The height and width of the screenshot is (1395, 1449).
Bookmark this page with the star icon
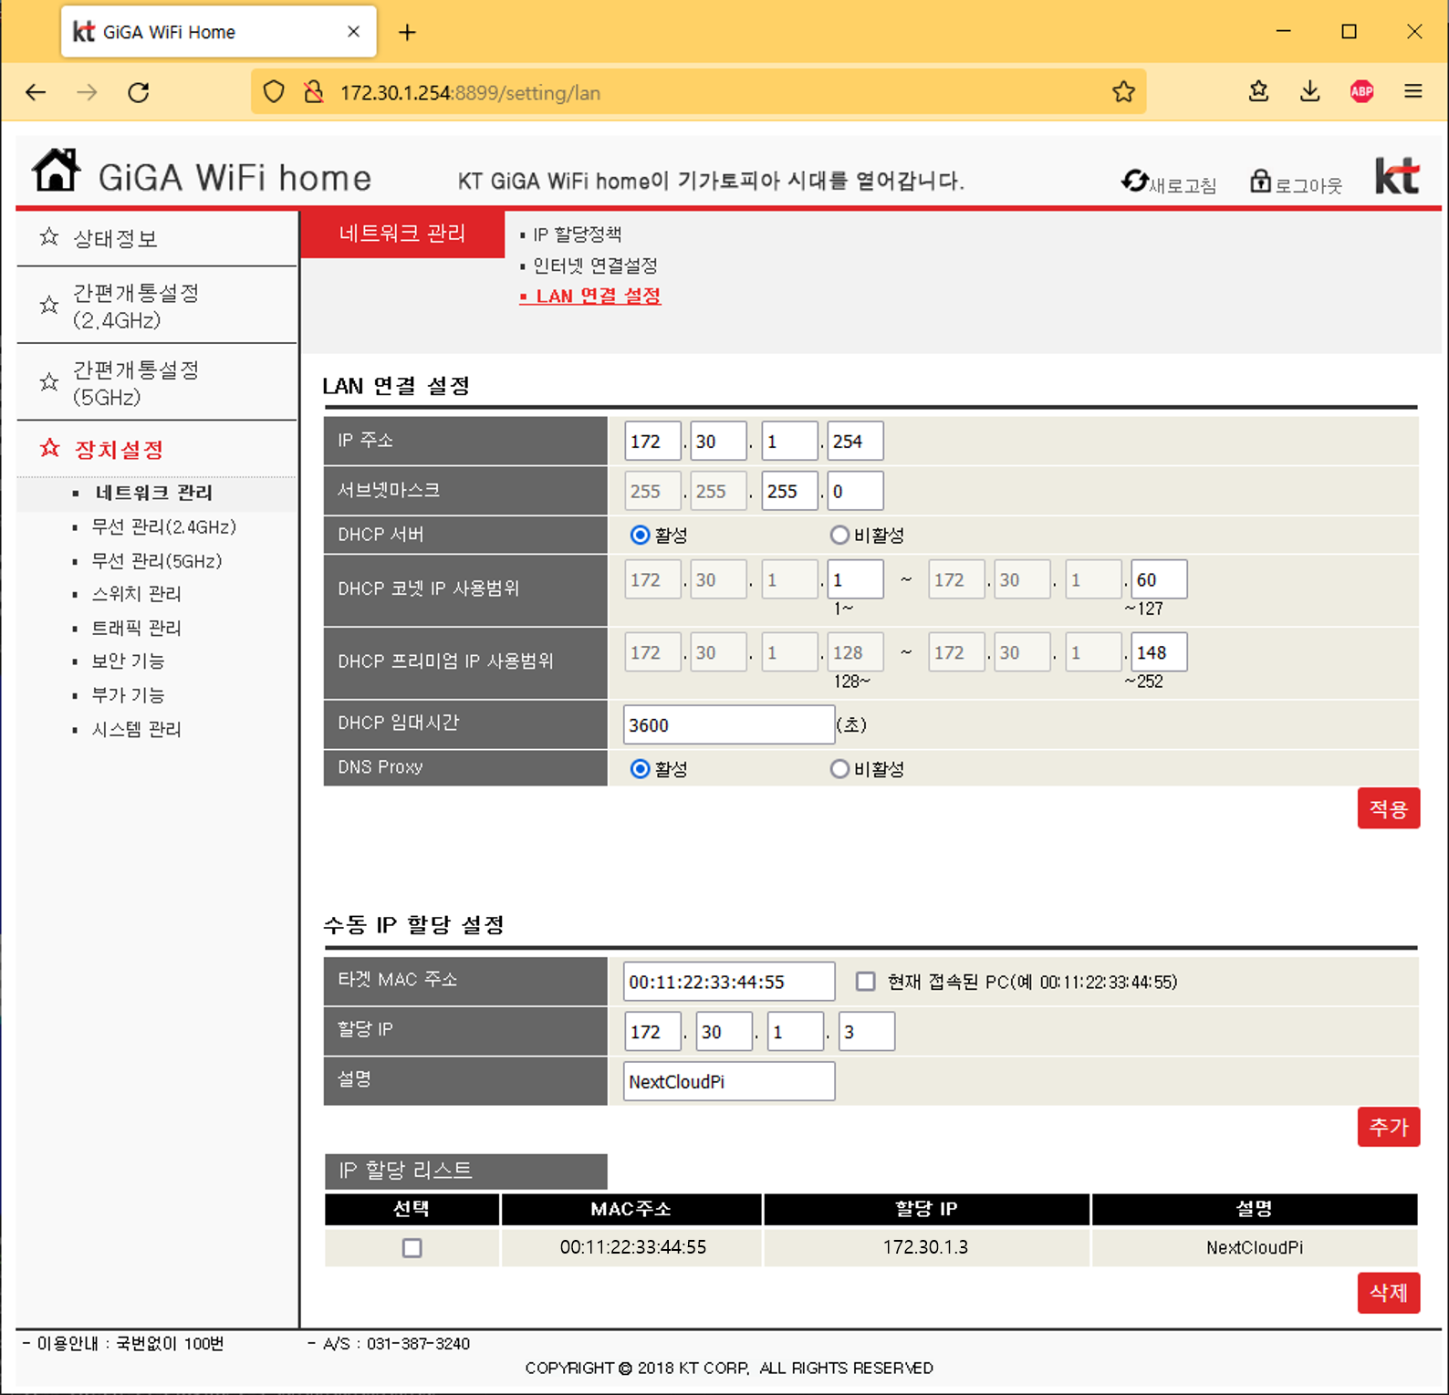tap(1123, 92)
